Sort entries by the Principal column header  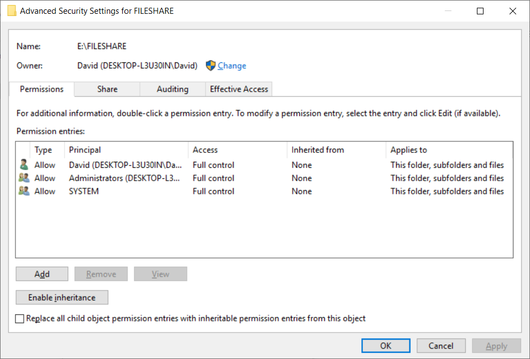pos(126,150)
